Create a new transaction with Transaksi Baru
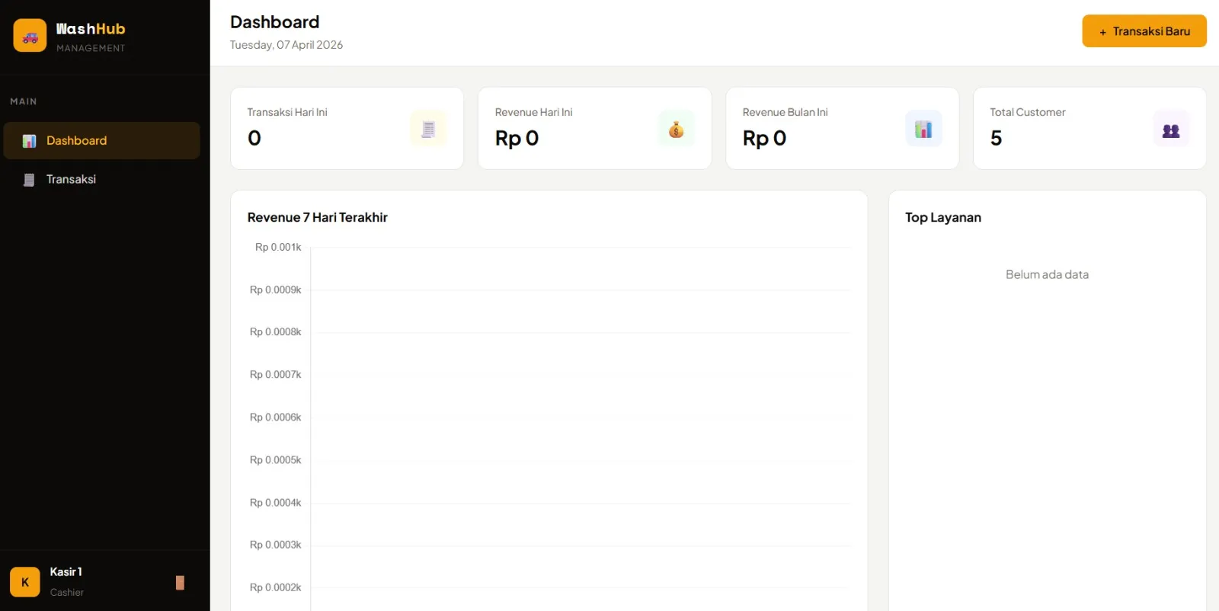 (x=1144, y=31)
